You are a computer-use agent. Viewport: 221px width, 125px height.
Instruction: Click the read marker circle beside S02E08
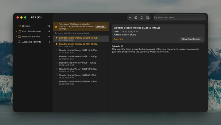[57, 81]
